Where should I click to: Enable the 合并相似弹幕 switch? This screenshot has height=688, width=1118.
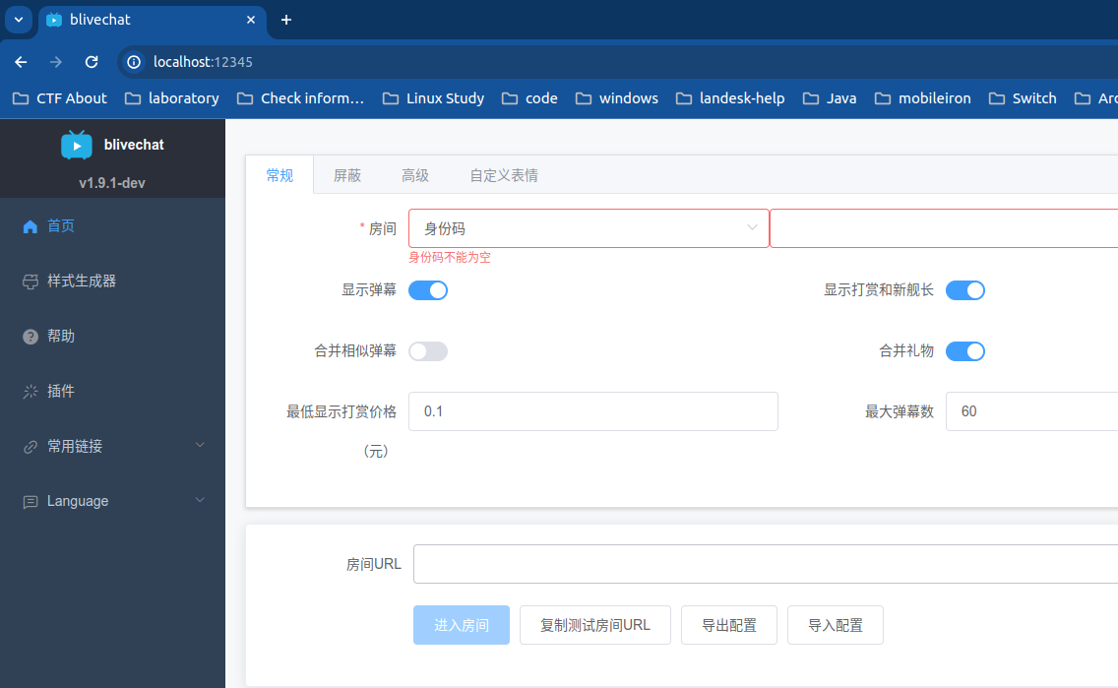(428, 351)
